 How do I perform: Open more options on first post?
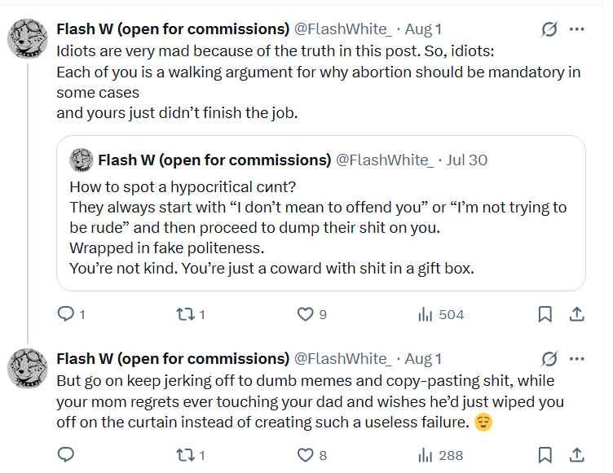(x=577, y=29)
